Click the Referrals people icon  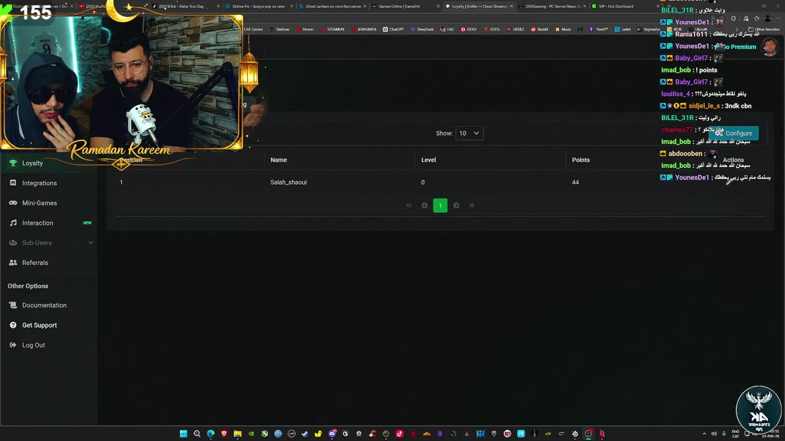pos(13,262)
